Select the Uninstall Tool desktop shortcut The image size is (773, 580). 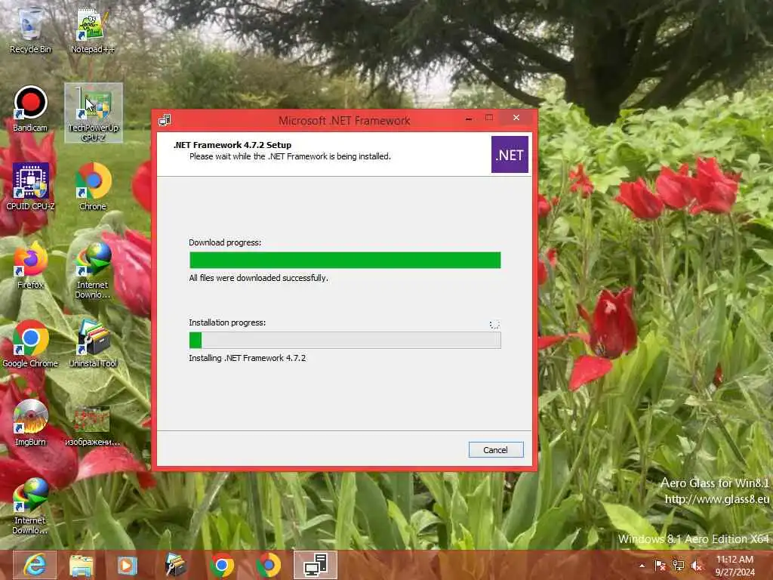pos(93,344)
